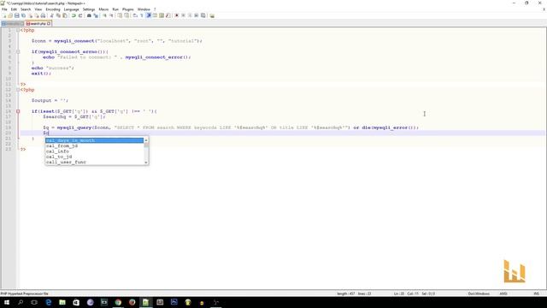This screenshot has height=308, width=547.
Task: Click the last icon on the toolbar
Action: 211,15
